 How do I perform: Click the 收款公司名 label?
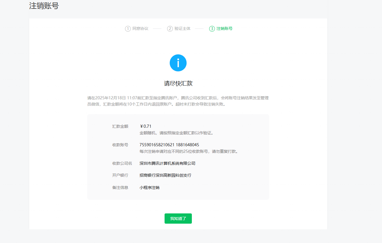122,163
